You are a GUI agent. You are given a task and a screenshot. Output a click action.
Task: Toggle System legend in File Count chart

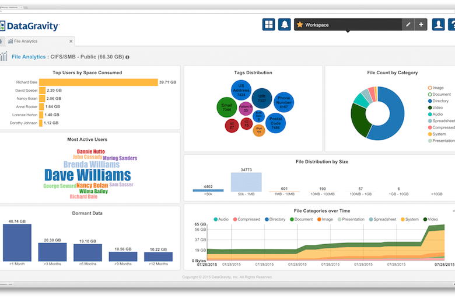437,134
